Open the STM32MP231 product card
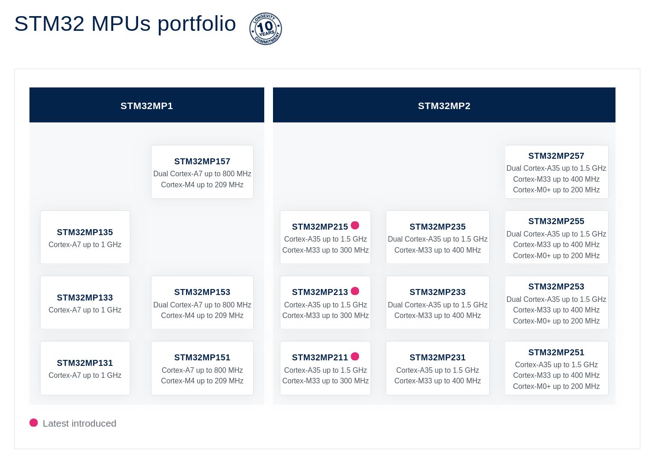Image resolution: width=656 pixels, height=457 pixels. coord(438,368)
